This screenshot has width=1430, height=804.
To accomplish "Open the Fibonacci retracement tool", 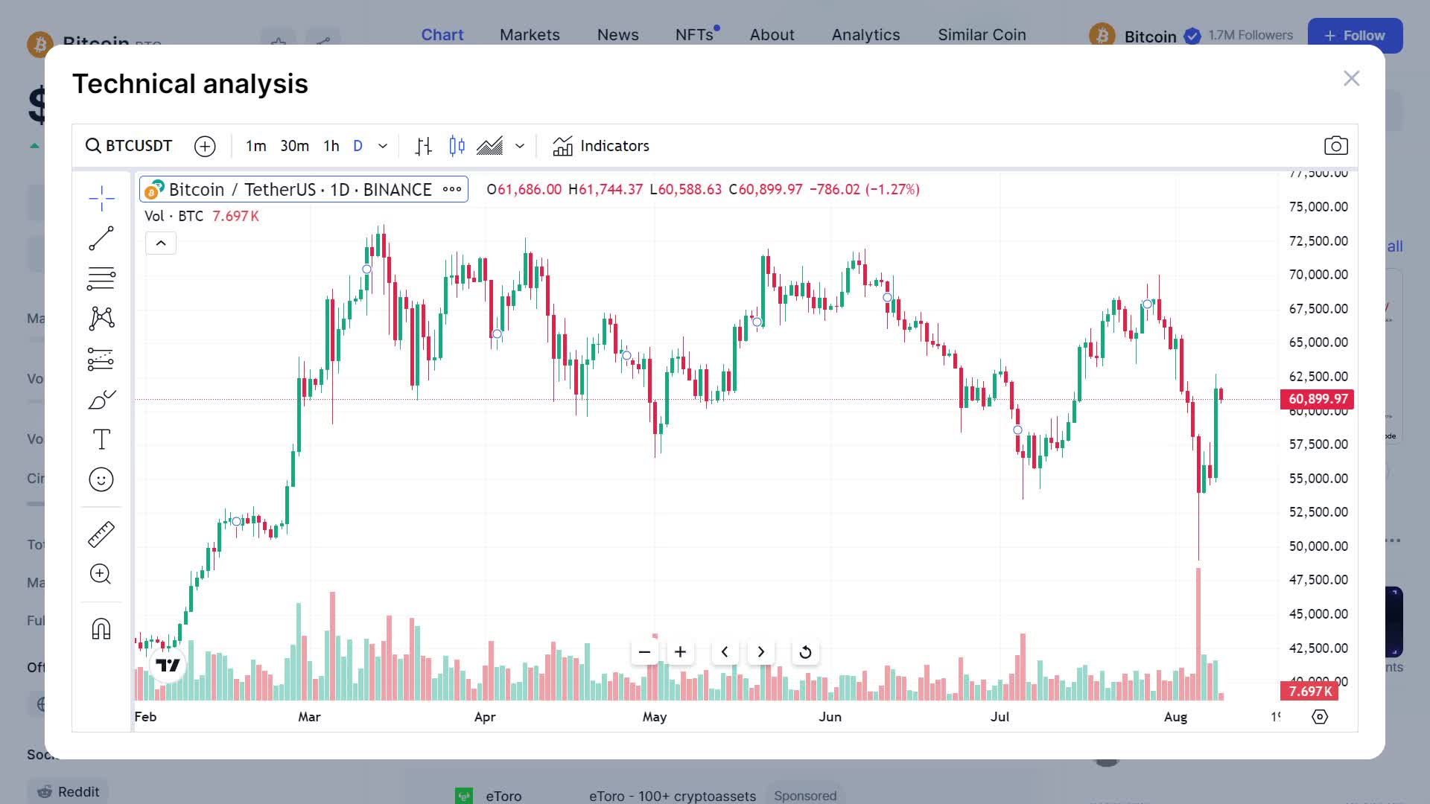I will pos(101,278).
